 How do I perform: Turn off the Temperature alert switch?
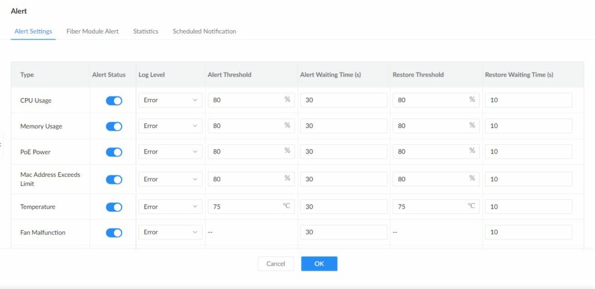[x=114, y=207]
